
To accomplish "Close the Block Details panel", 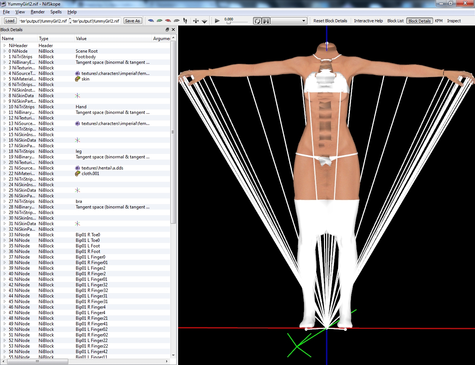I will pos(173,30).
